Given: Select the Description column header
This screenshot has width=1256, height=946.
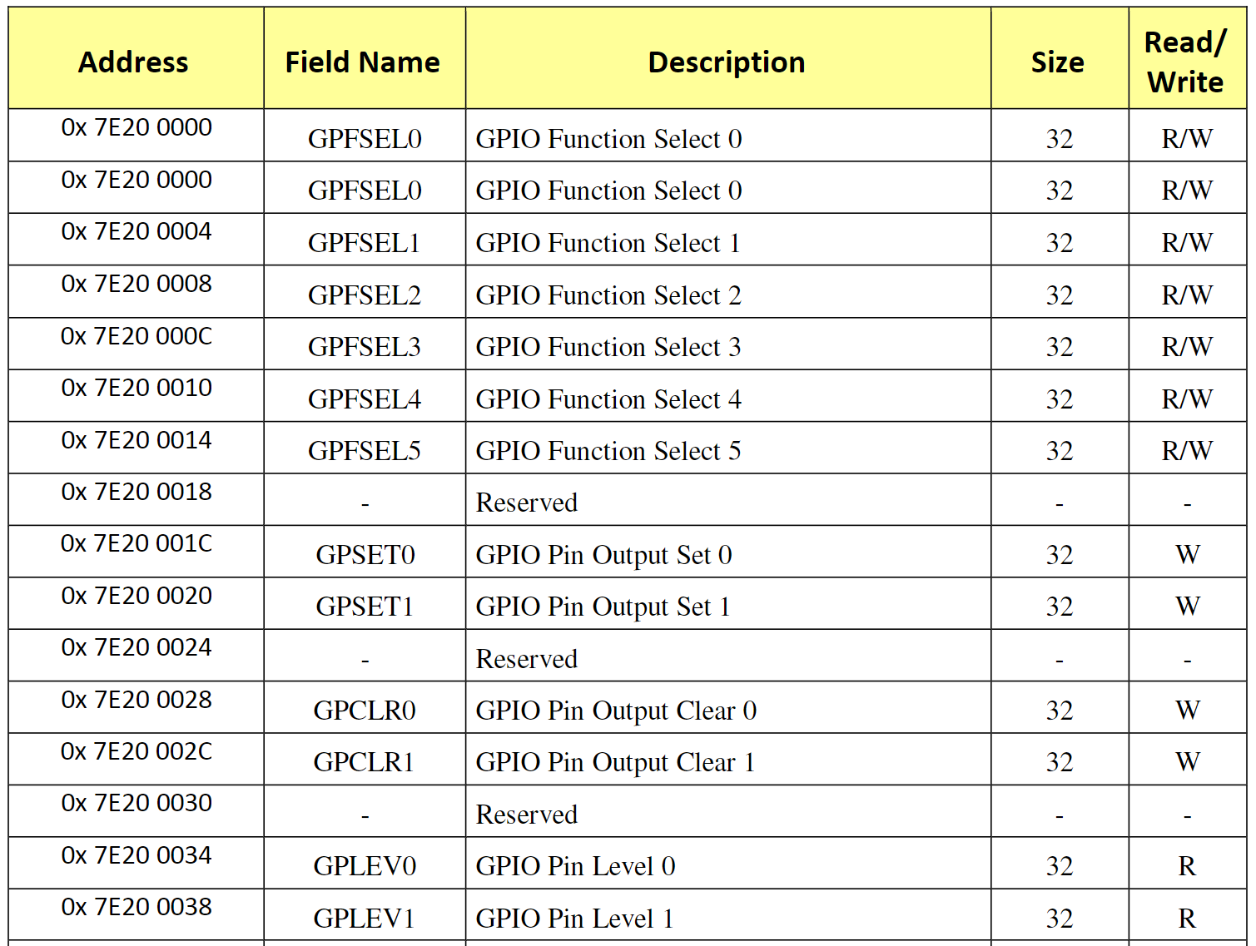Looking at the screenshot, I should coord(727,62).
